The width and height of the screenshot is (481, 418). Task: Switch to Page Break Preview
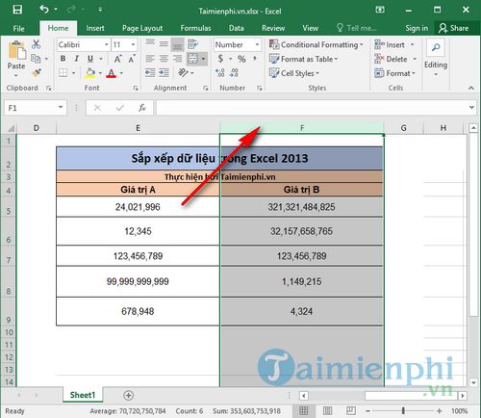[x=351, y=411]
